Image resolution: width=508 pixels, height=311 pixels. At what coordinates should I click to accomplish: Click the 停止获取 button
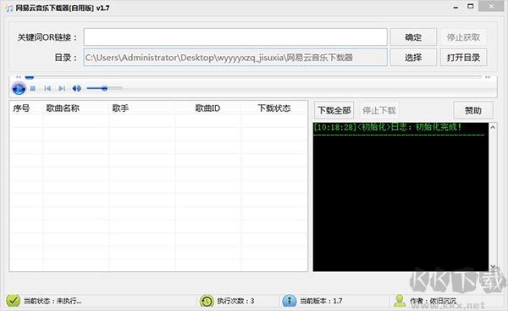463,37
